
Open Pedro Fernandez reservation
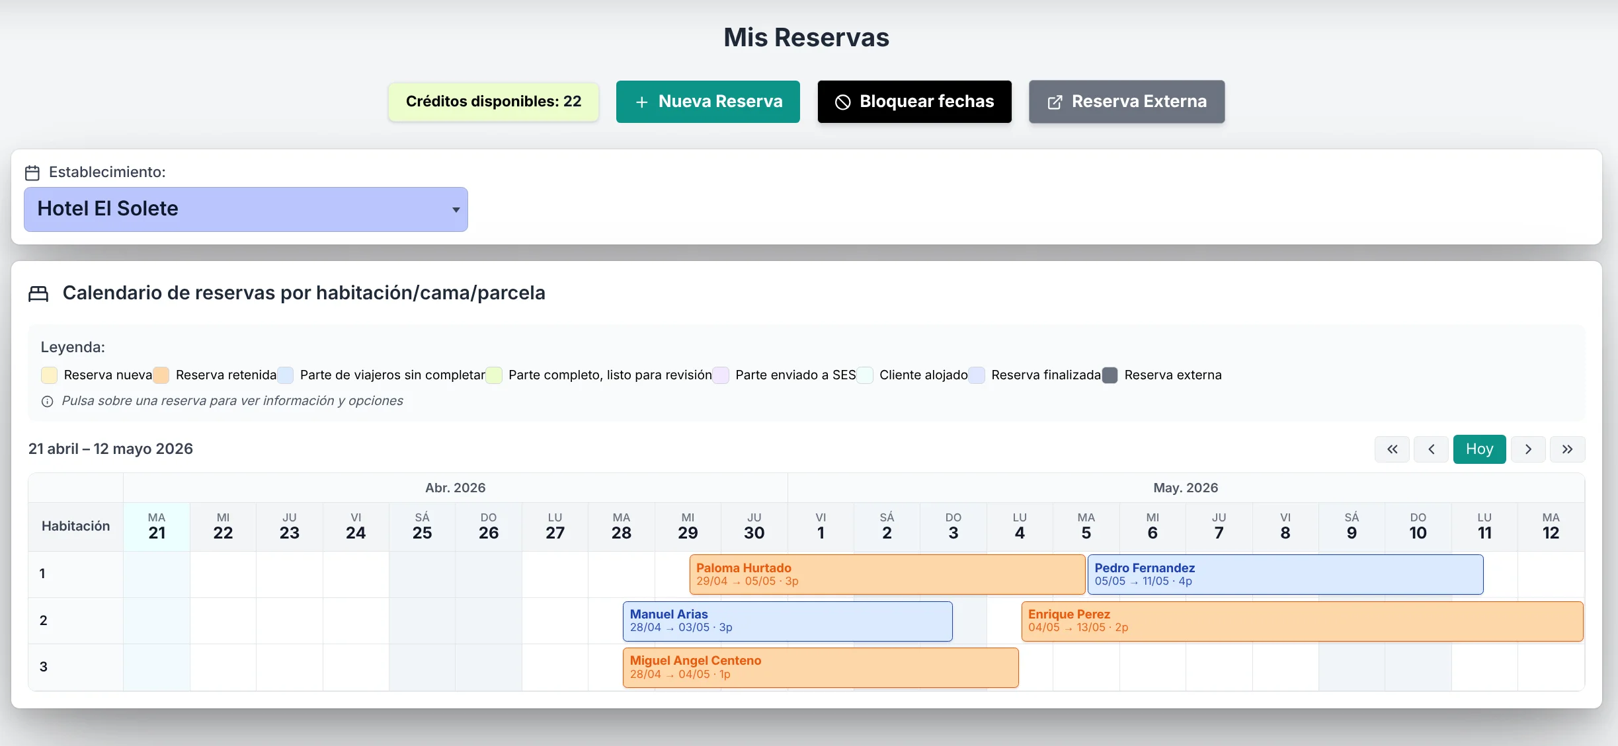click(x=1285, y=574)
